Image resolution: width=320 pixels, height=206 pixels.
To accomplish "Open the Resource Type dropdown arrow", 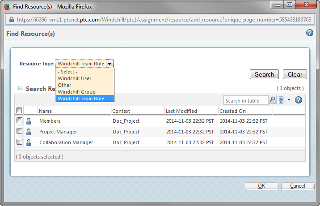I will (109, 64).
